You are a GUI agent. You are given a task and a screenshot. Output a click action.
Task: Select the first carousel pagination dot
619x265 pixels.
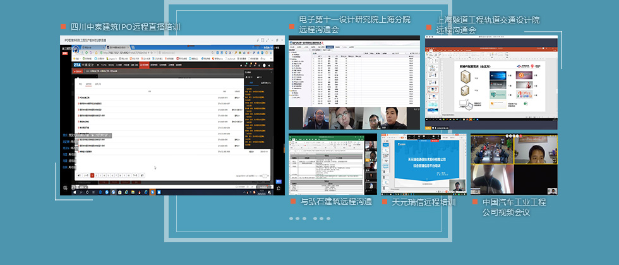pos(291,218)
